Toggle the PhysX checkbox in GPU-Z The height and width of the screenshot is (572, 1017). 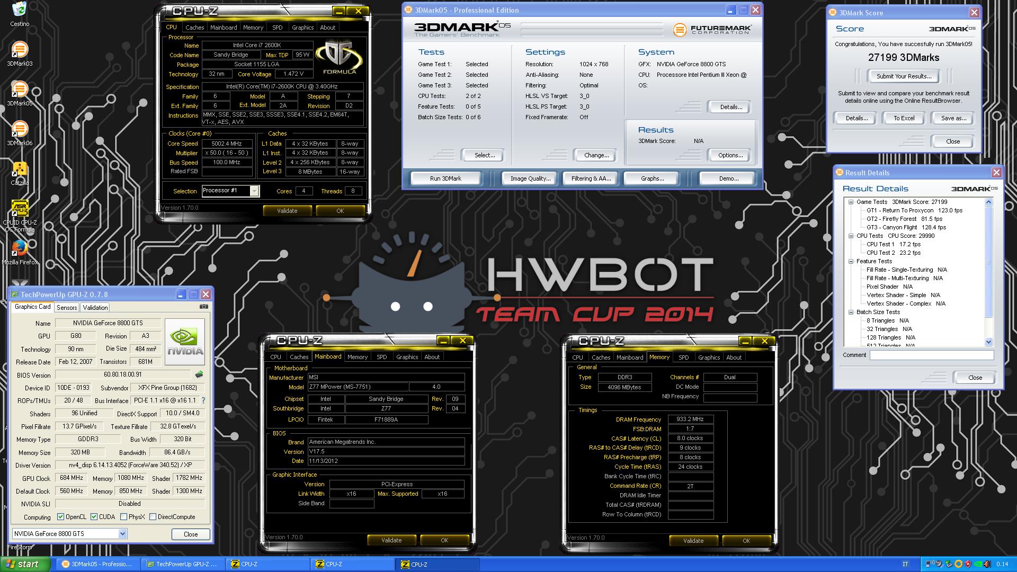point(123,517)
